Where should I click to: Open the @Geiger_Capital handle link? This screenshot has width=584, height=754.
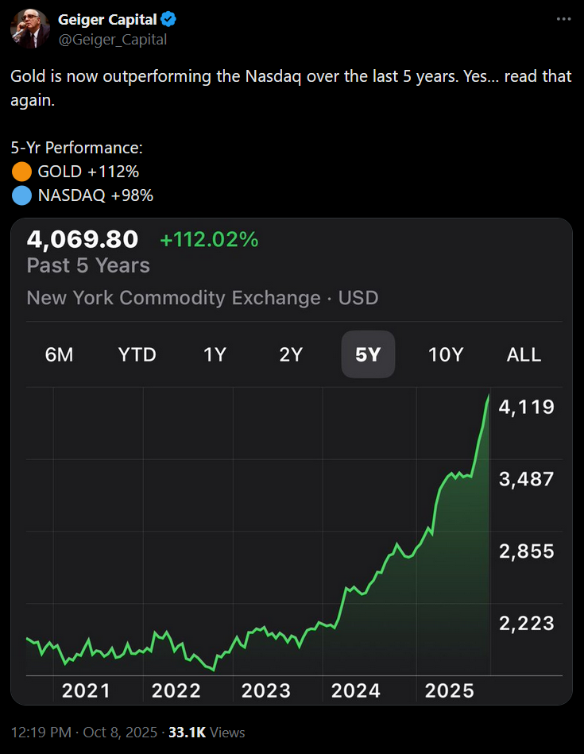pyautogui.click(x=112, y=39)
